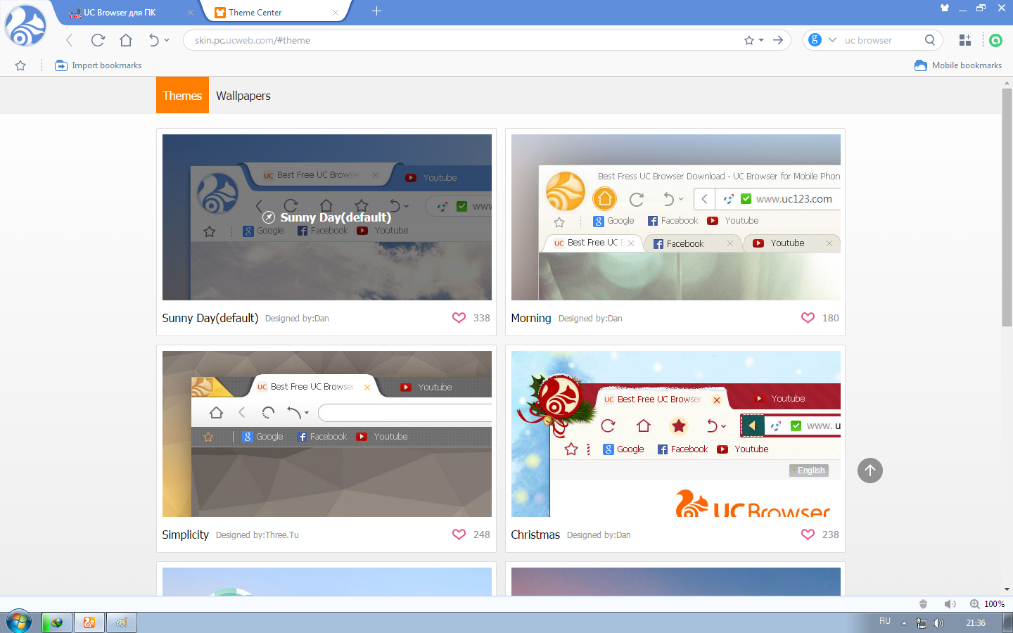1013x633 pixels.
Task: Open the Windows Start menu
Action: pos(18,622)
